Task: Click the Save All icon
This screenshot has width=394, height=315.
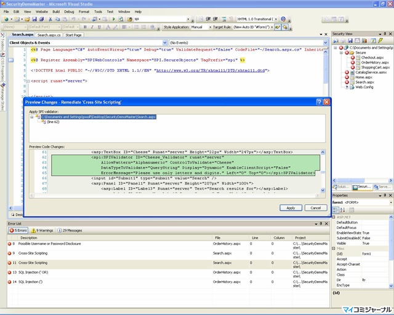Action: click(41, 19)
